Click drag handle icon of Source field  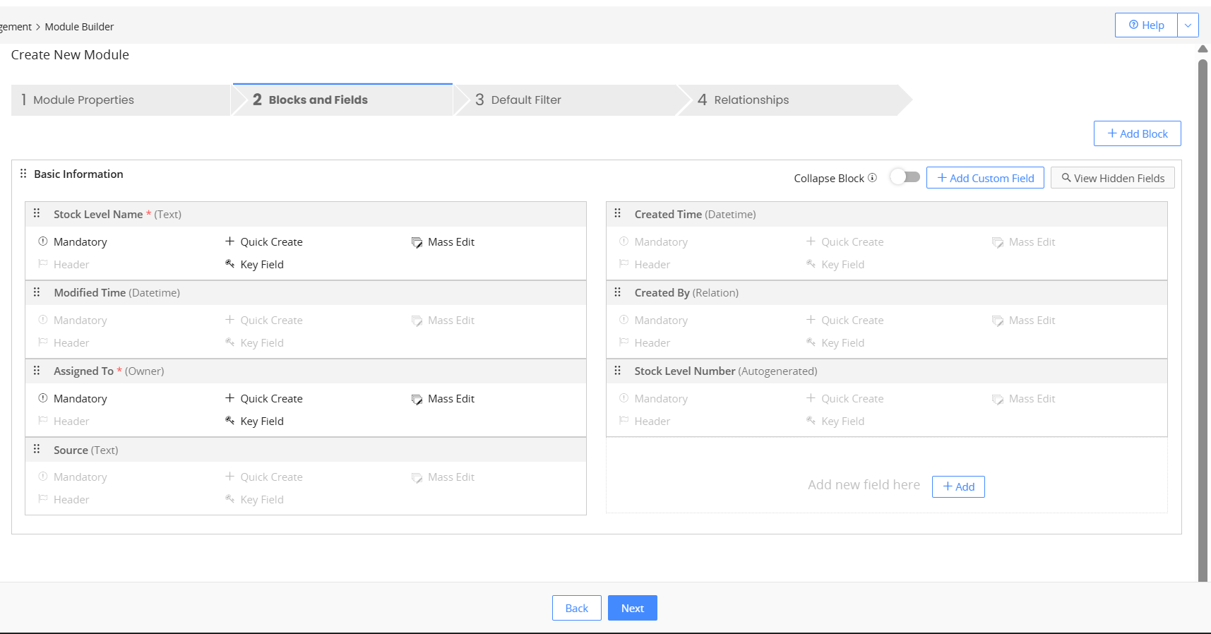point(37,449)
